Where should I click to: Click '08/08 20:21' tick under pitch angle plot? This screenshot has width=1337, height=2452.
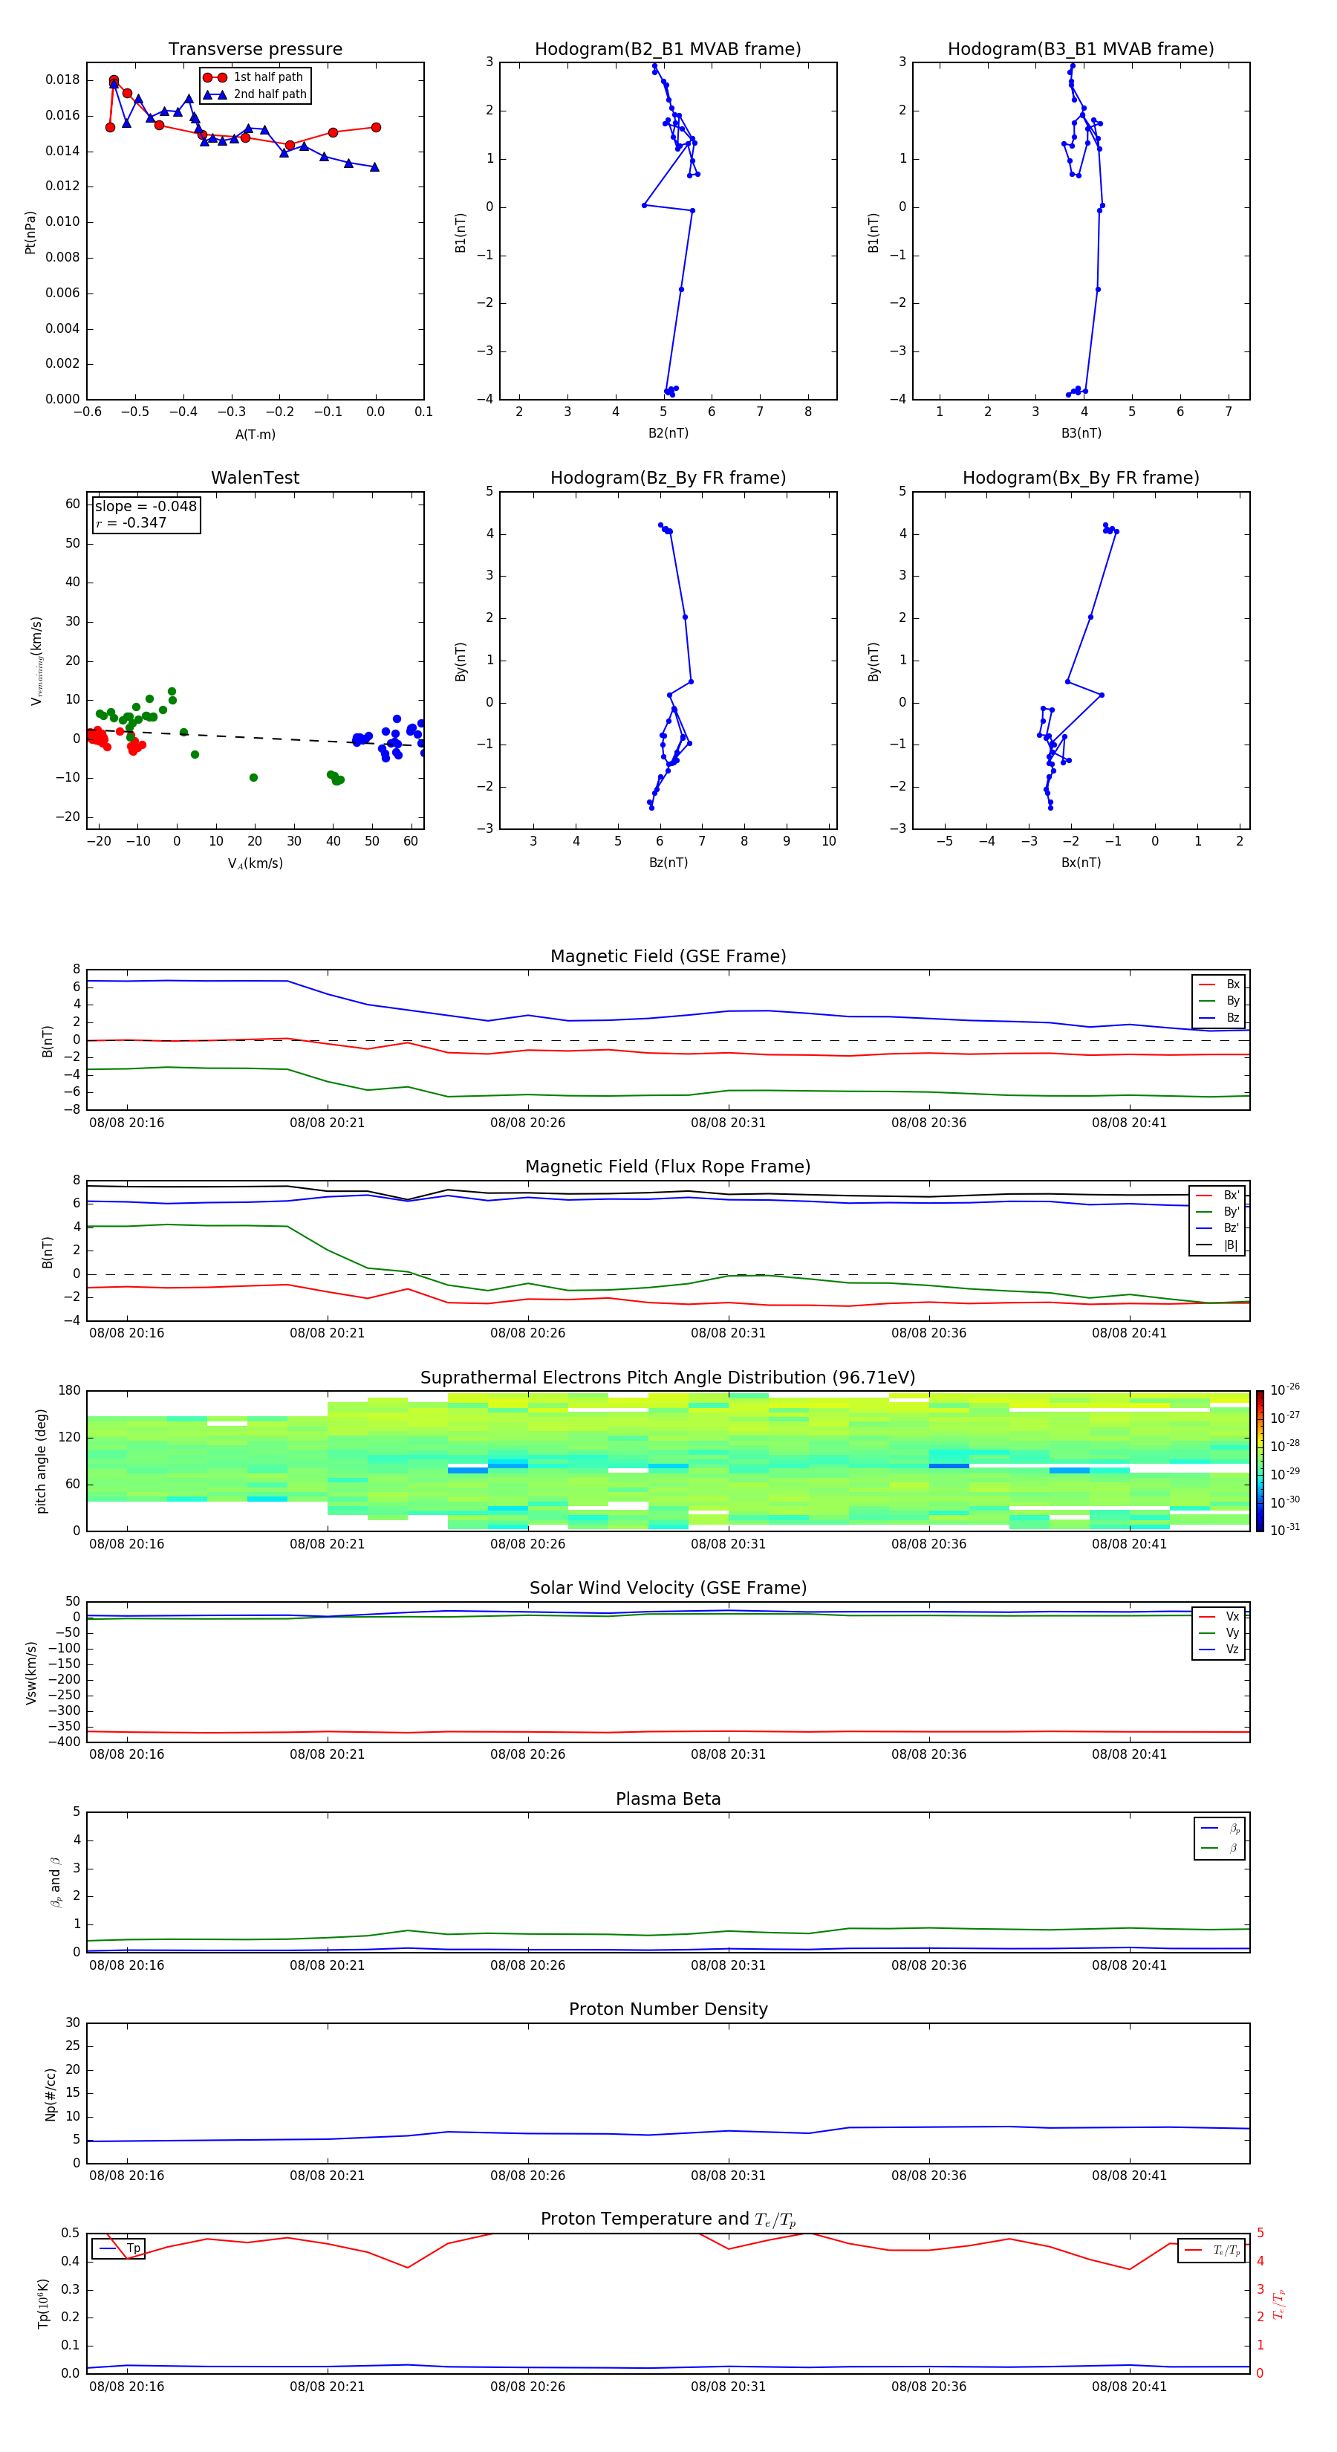328,1544
